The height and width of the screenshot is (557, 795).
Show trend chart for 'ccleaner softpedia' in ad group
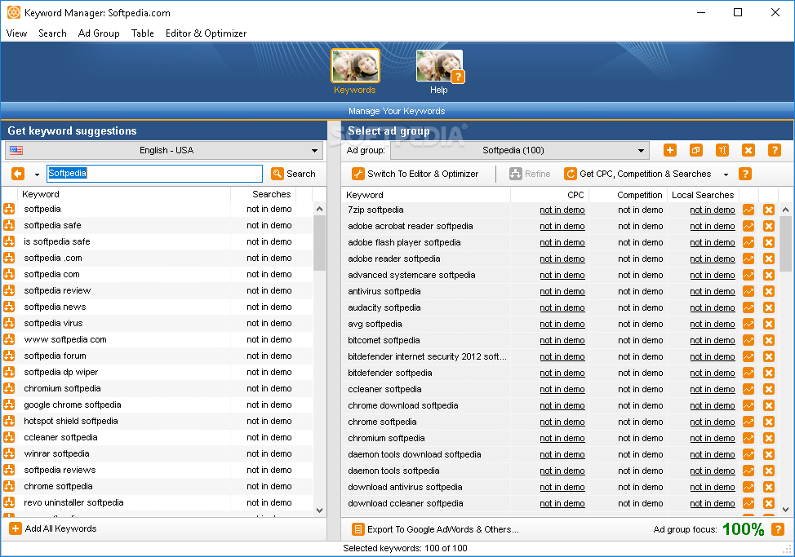tap(748, 389)
